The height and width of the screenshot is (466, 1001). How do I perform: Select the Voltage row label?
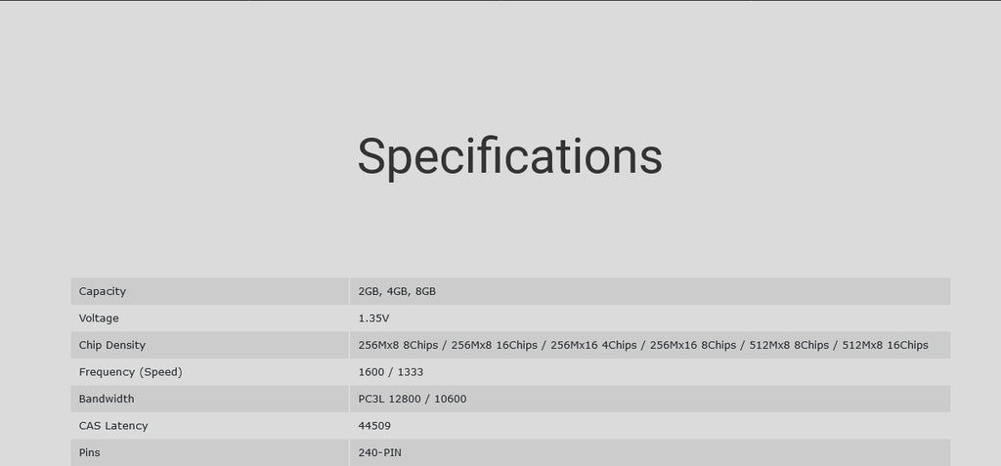[x=99, y=318]
